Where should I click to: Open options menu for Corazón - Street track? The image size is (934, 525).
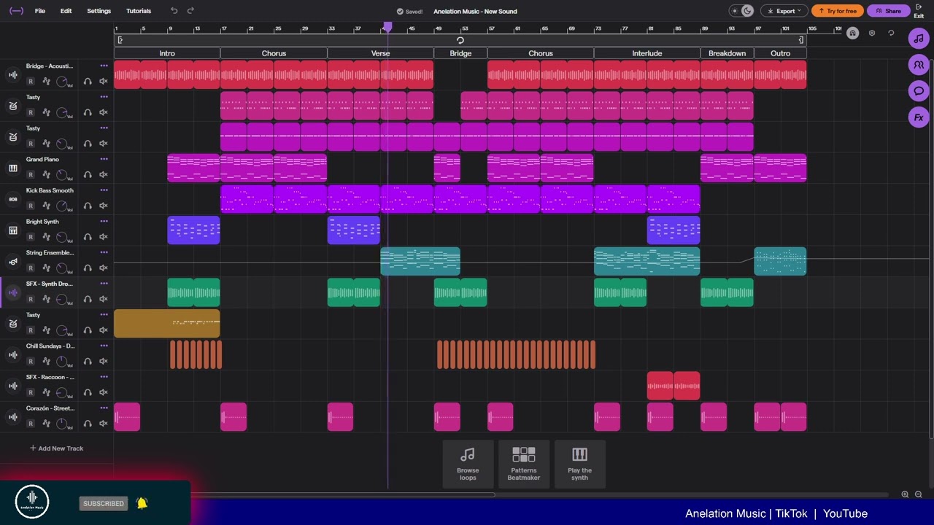(x=104, y=408)
